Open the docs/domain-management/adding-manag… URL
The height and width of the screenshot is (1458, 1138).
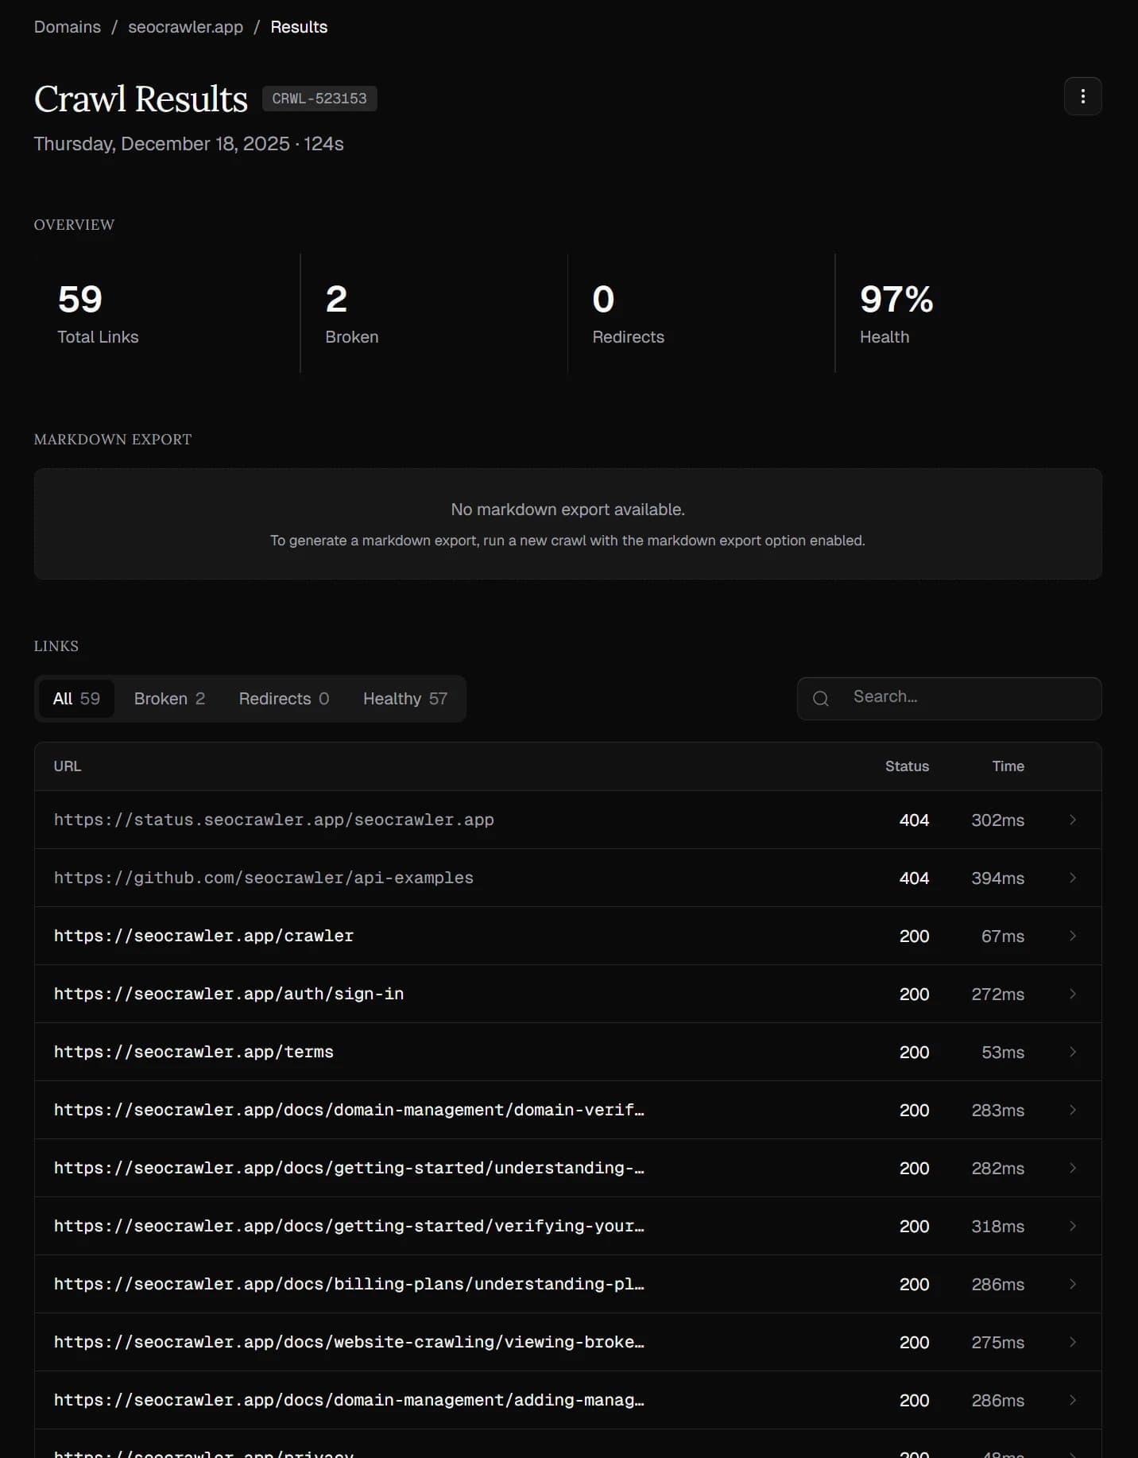pyautogui.click(x=349, y=1400)
